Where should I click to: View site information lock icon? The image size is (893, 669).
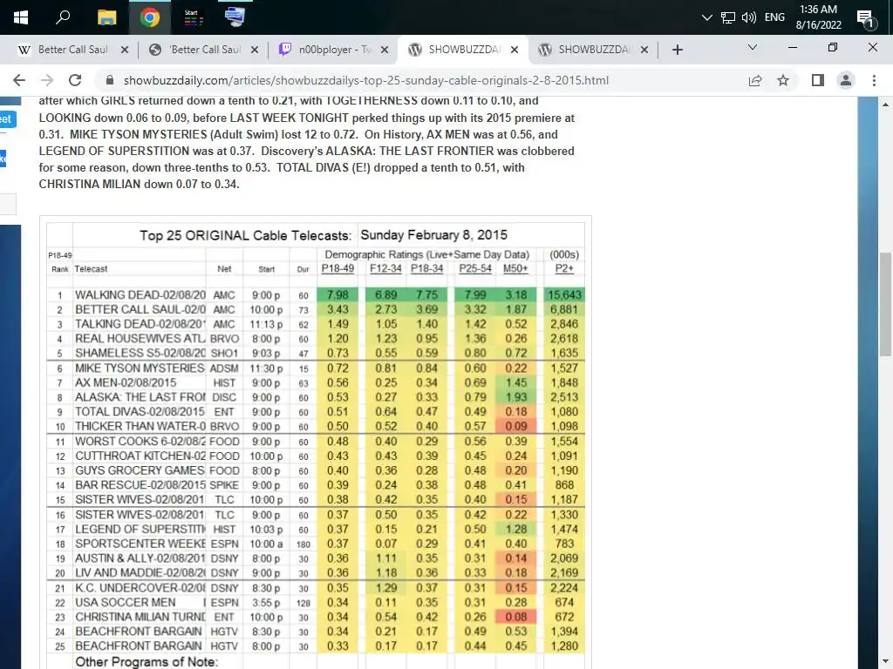(110, 80)
